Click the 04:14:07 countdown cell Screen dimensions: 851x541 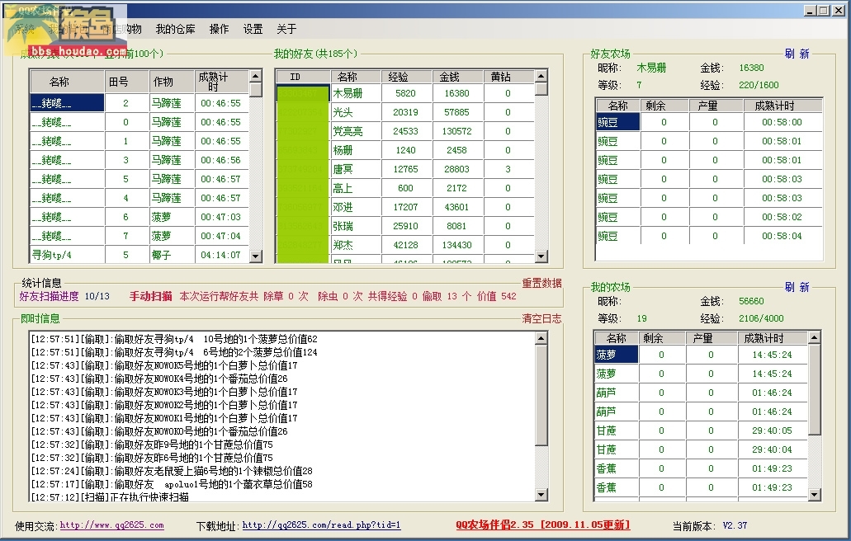[x=221, y=255]
